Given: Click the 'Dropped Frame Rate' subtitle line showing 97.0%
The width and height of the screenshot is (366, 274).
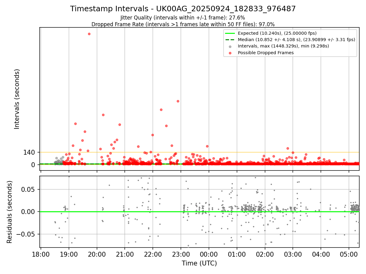Looking at the screenshot, I should click(x=183, y=24).
